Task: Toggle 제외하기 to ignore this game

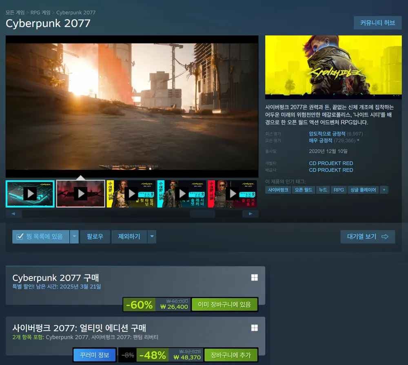Action: point(129,236)
